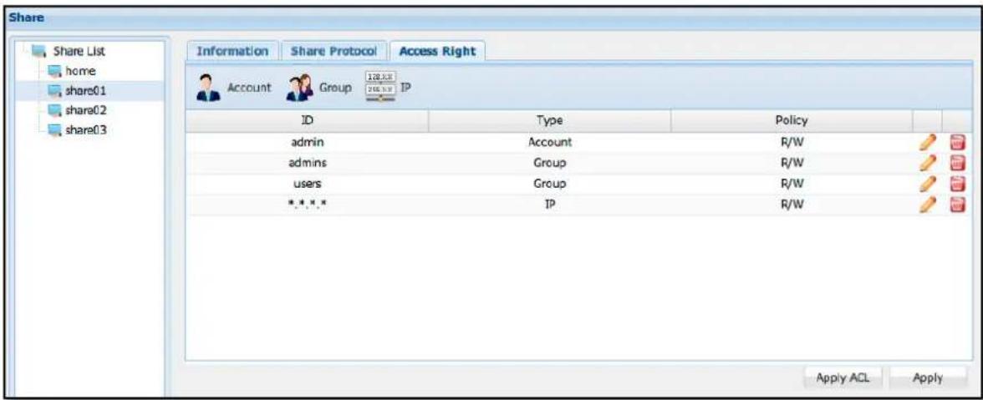Click the R/W policy cell for *.*.*.*
Image resolution: width=983 pixels, height=400 pixels.
(792, 204)
